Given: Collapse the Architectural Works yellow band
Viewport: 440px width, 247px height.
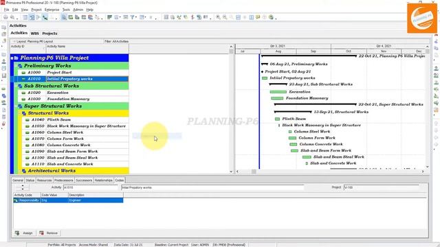Looking at the screenshot, I should (20, 171).
